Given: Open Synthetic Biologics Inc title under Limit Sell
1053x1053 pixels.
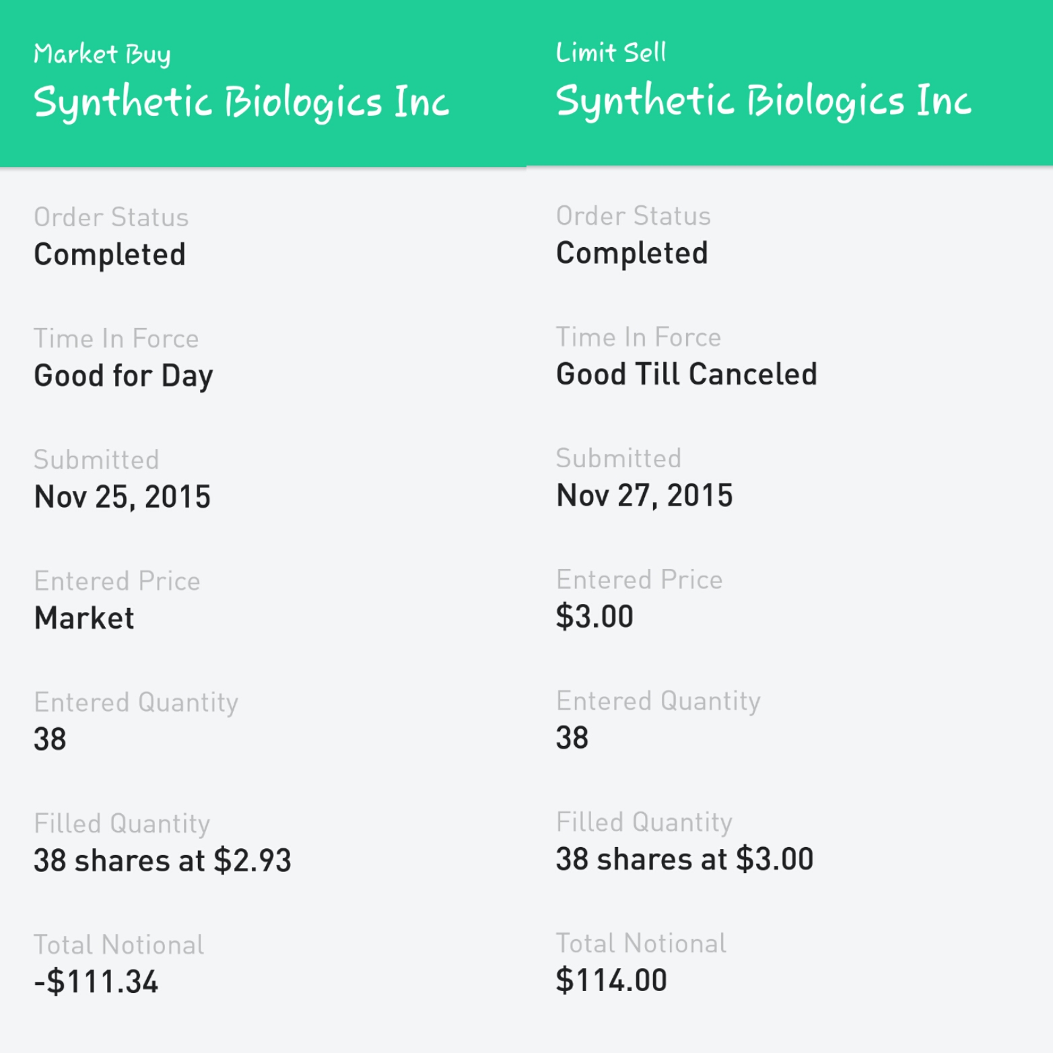Looking at the screenshot, I should click(x=763, y=101).
